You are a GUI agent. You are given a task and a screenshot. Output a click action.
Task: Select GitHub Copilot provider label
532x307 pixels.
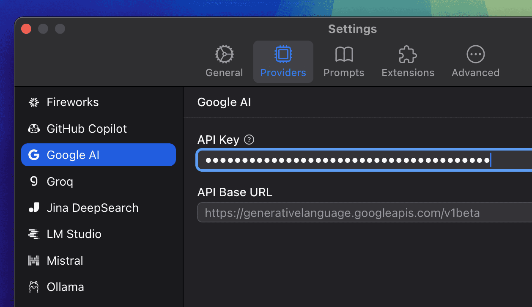click(x=87, y=129)
